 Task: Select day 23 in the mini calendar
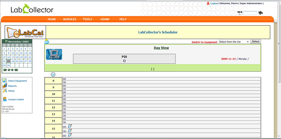[8, 61]
